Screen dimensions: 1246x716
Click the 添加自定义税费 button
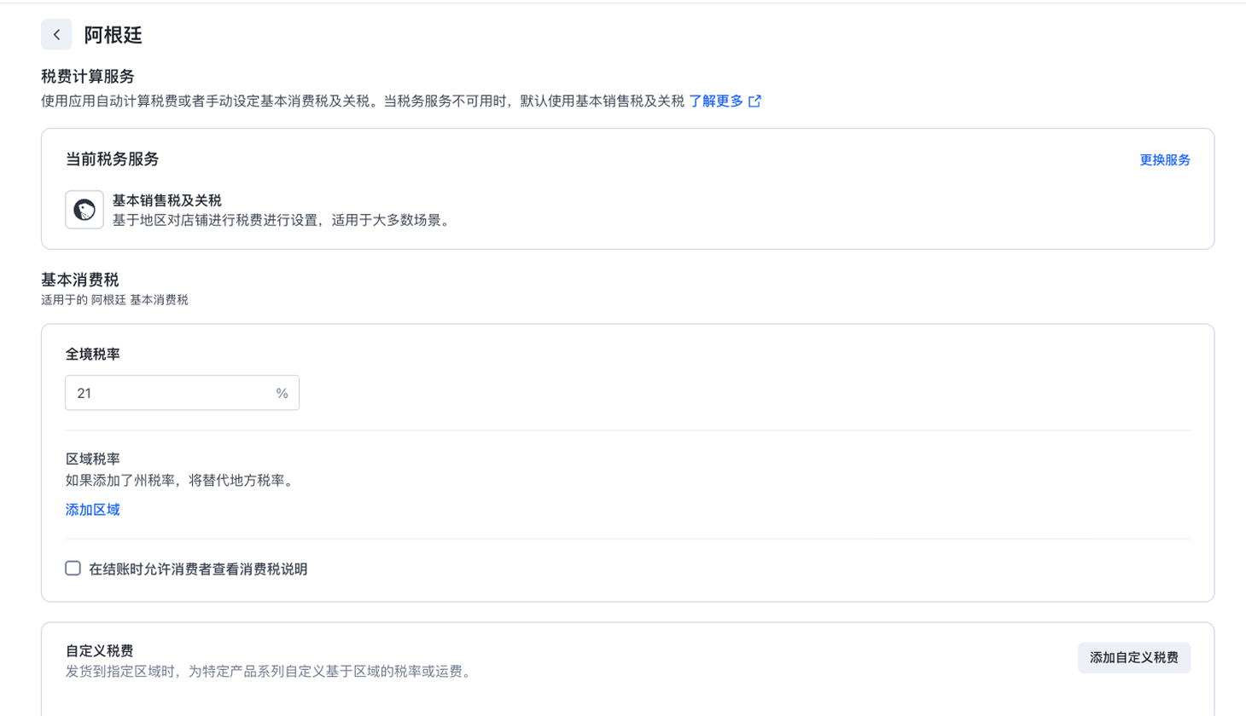click(x=1134, y=658)
